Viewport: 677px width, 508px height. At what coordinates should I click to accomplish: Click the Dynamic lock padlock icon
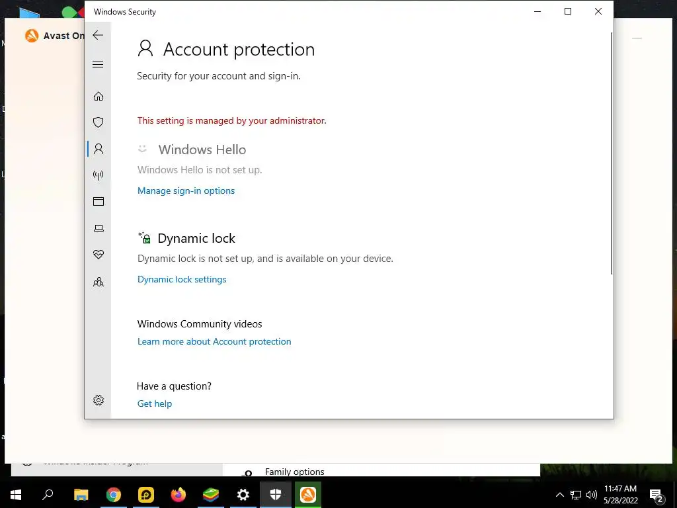point(145,237)
